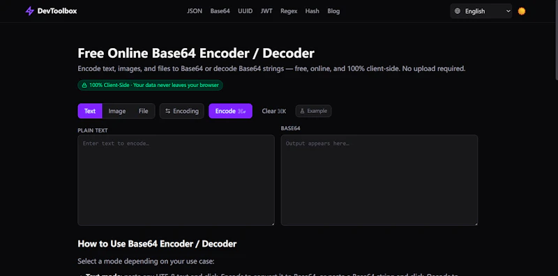
Task: Click the PLAIN TEXT label
Action: coord(93,130)
